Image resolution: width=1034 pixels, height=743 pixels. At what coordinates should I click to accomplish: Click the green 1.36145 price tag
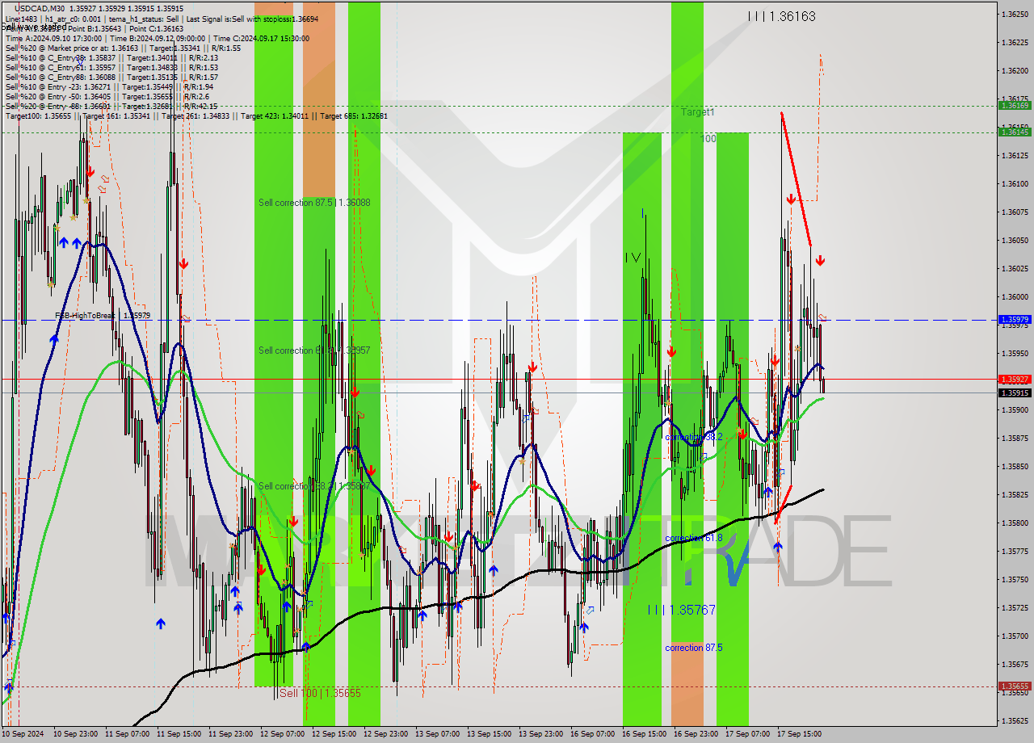[x=1015, y=132]
